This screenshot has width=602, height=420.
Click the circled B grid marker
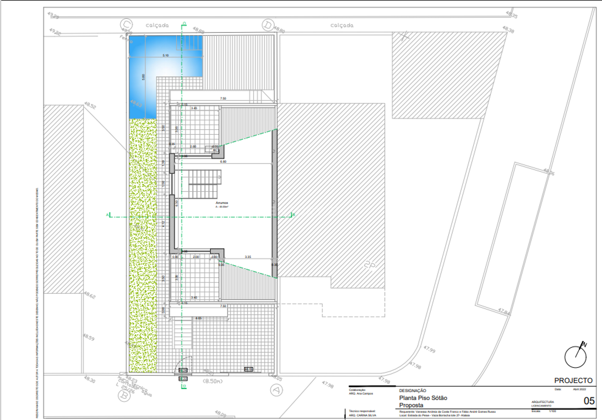[124, 396]
